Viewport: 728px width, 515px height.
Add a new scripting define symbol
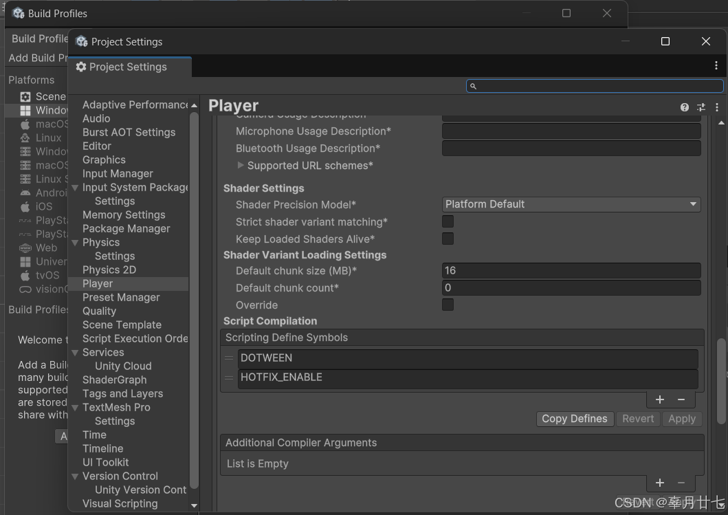pyautogui.click(x=660, y=399)
